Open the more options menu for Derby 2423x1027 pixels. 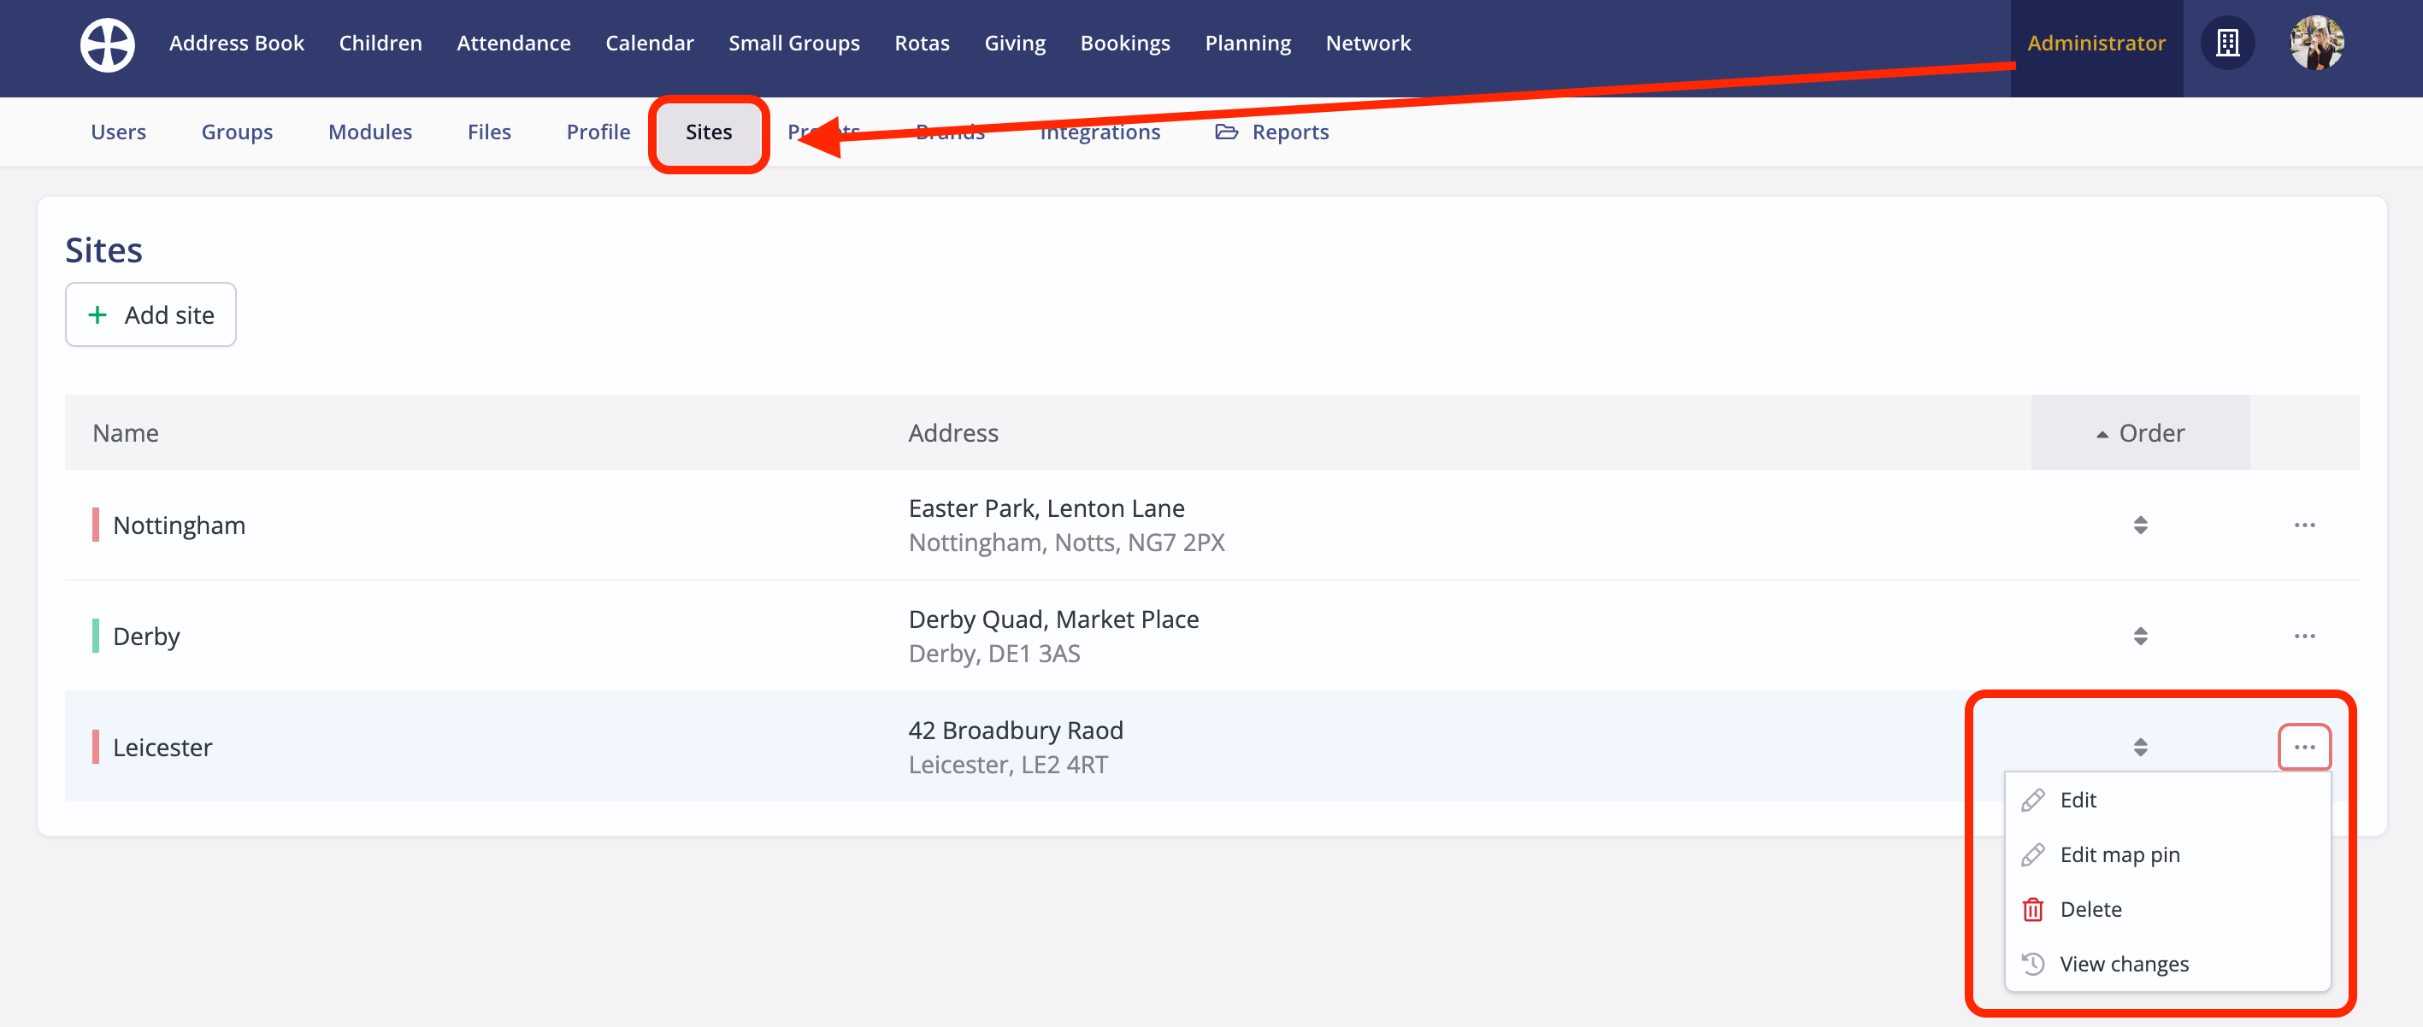coord(2303,637)
